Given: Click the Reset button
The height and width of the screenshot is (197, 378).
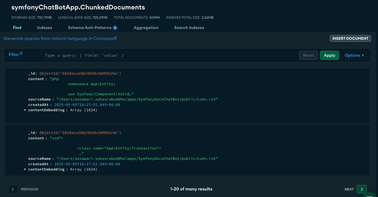Looking at the screenshot, I should (309, 55).
